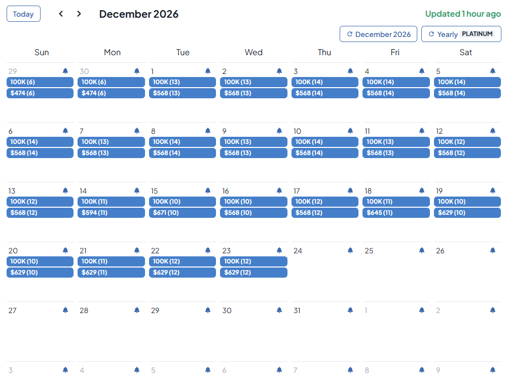Select the $594 (11) fare on December 14
The width and height of the screenshot is (508, 382).
pyautogui.click(x=111, y=213)
